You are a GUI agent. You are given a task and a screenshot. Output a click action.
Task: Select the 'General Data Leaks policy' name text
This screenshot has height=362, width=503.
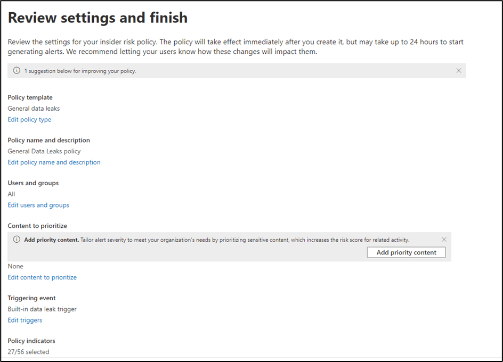44,151
